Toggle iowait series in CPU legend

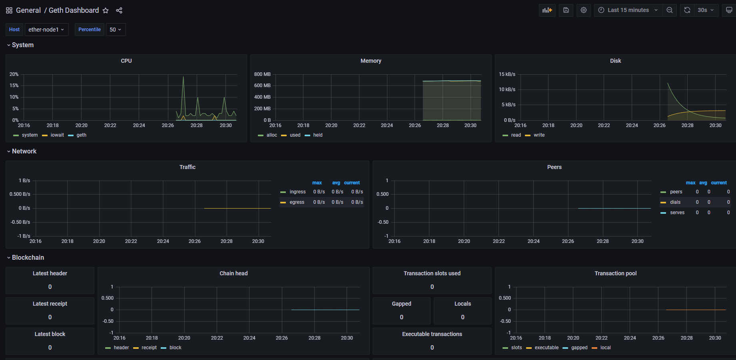coord(57,135)
